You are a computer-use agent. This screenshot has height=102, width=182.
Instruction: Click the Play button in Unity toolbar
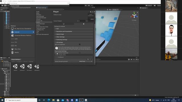coord(86,5)
